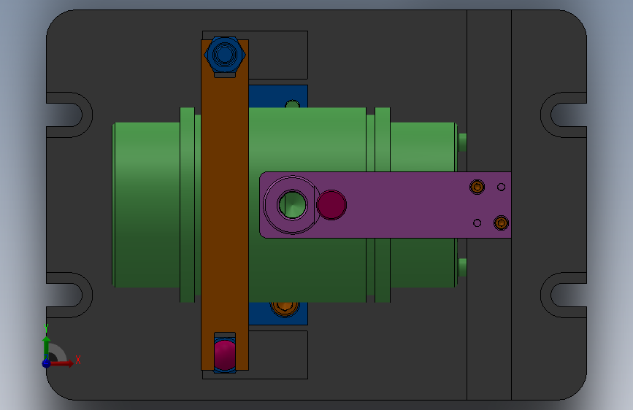Select the magenta ball at the strap's bottom
Viewport: 633px width, 410px height.
tap(225, 355)
